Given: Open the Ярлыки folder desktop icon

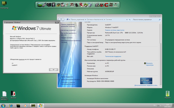Looking at the screenshot, I should point(13,95).
